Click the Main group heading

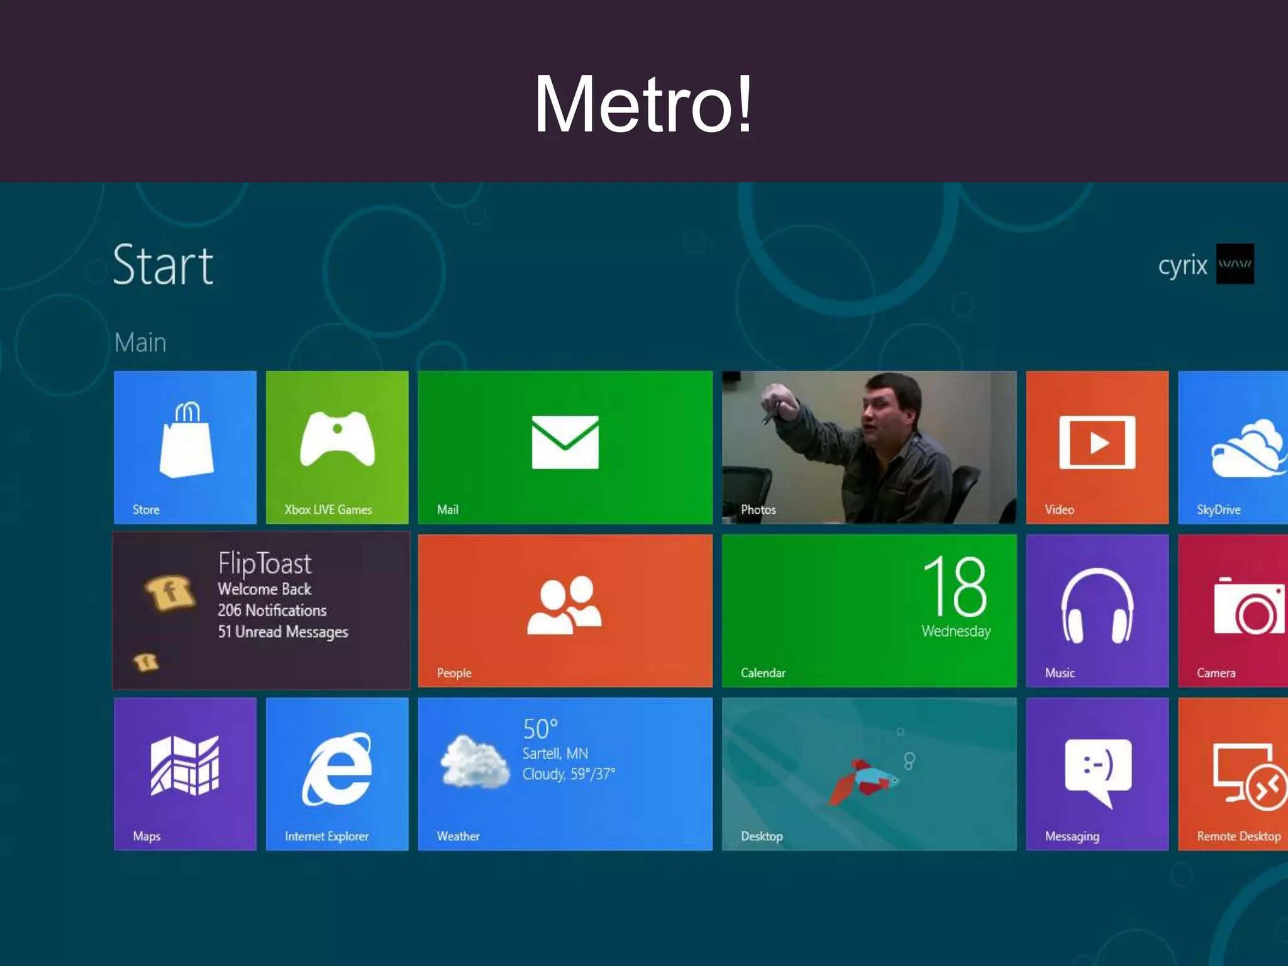point(140,343)
